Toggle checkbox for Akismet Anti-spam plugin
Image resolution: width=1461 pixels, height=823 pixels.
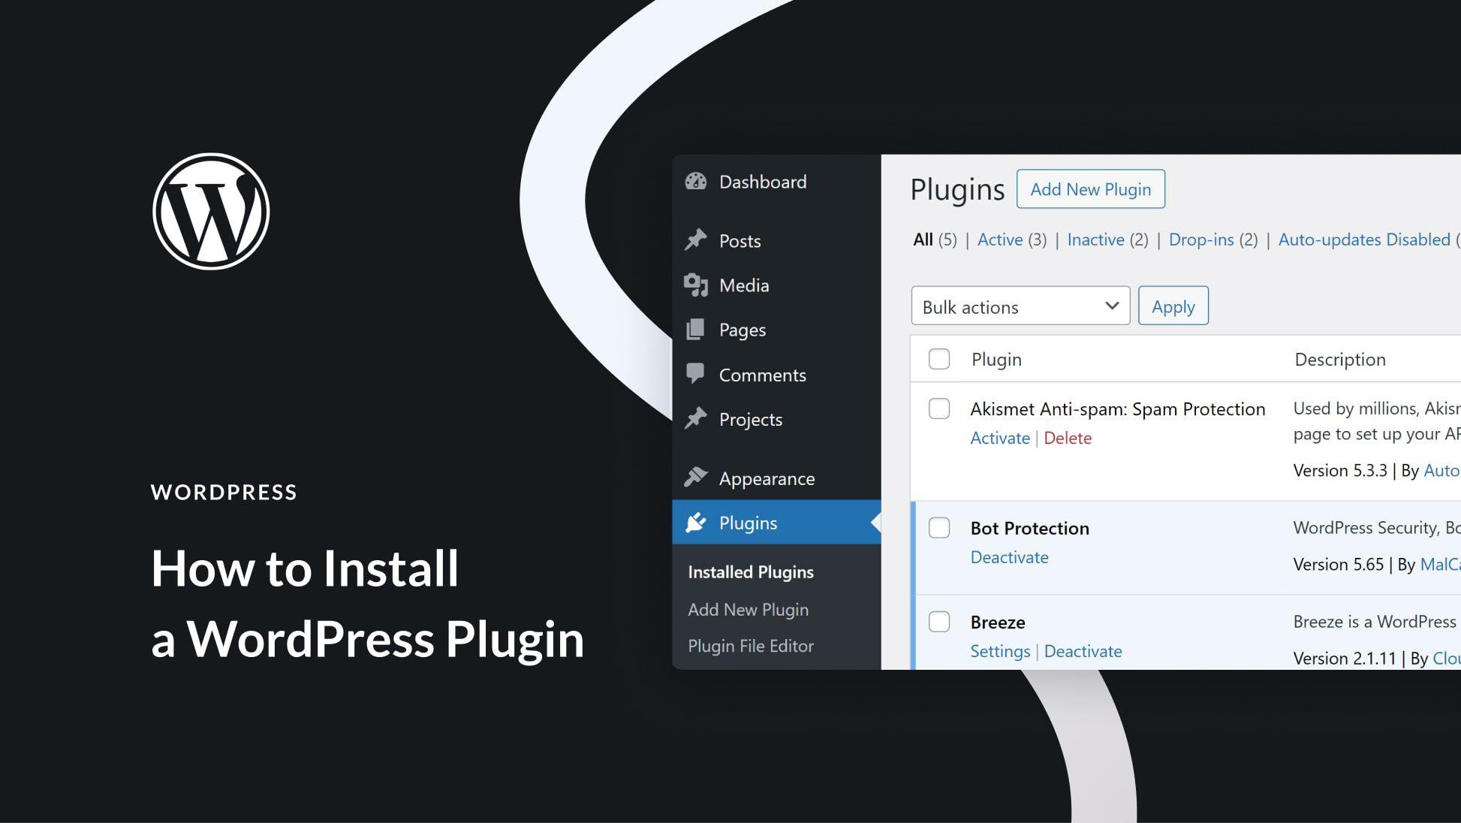(x=938, y=408)
